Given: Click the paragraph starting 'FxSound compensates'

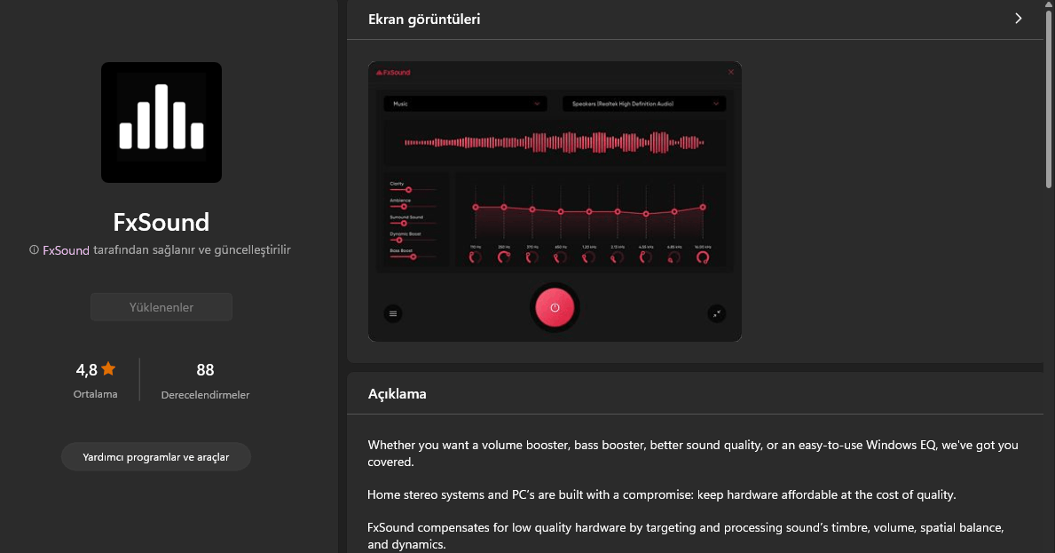Looking at the screenshot, I should pyautogui.click(x=686, y=536).
